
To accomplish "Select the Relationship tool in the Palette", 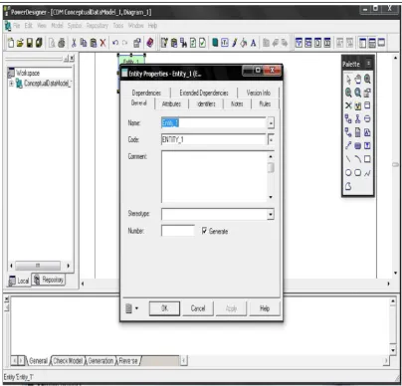I will pyautogui.click(x=348, y=118).
